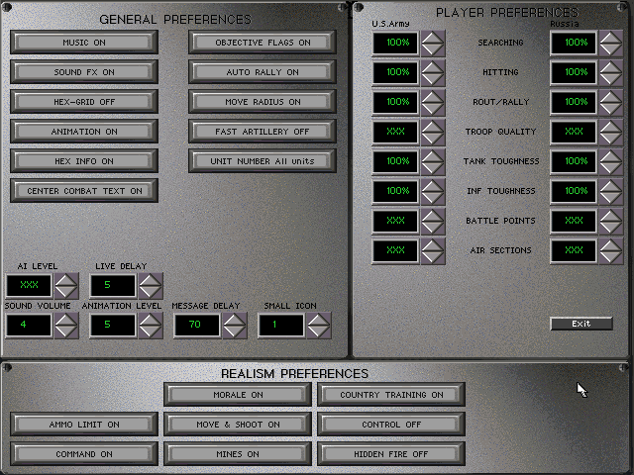Cycle UNIT NUMBER All units option
The width and height of the screenshot is (634, 475).
[x=263, y=161]
